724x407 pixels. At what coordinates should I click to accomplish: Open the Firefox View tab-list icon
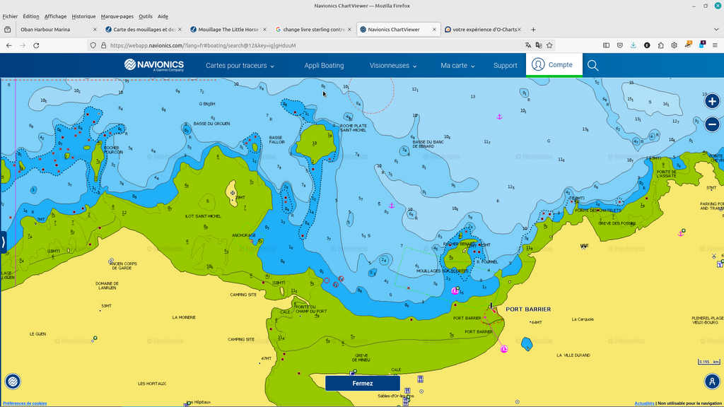[x=7, y=30]
